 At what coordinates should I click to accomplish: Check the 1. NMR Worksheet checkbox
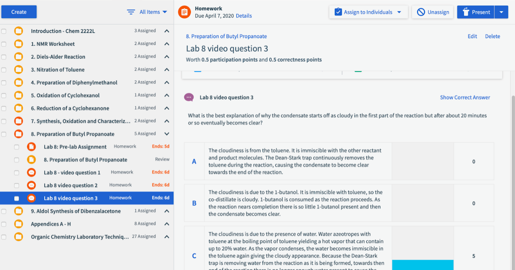[x=4, y=44]
